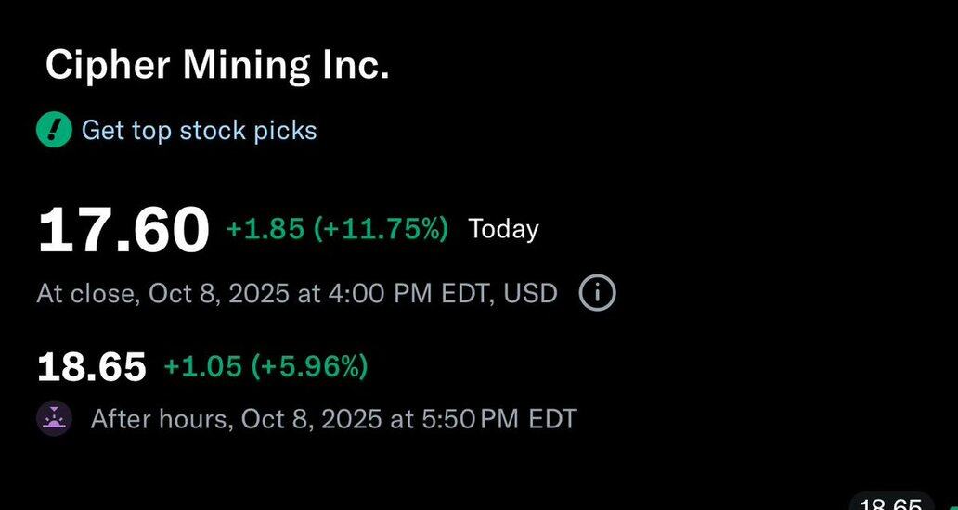Click the USD currency label
This screenshot has height=510, width=958.
530,294
